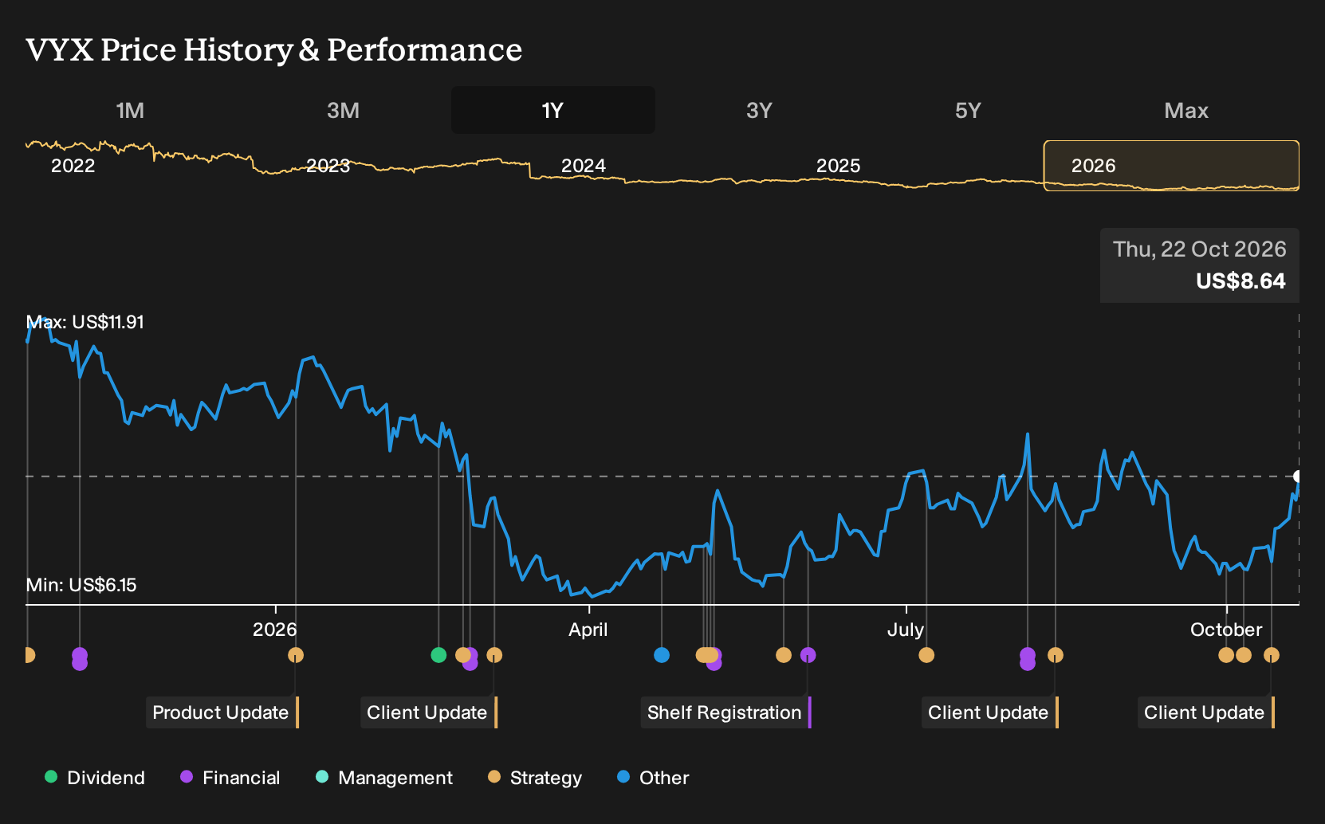The width and height of the screenshot is (1325, 824).
Task: Click the 2023 region in overview sparkline
Action: point(328,166)
